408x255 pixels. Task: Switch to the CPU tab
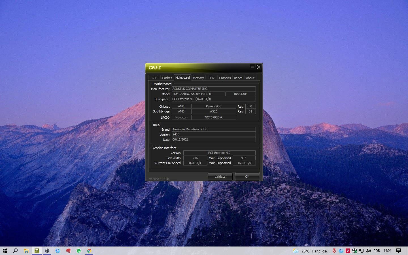154,78
